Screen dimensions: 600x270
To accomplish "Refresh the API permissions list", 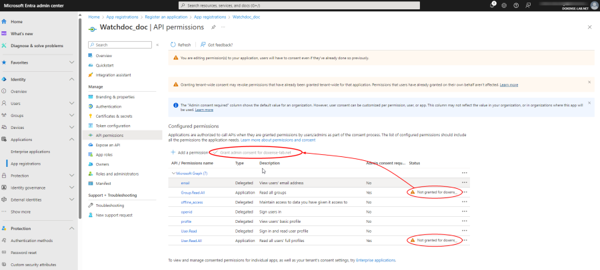I will point(181,45).
